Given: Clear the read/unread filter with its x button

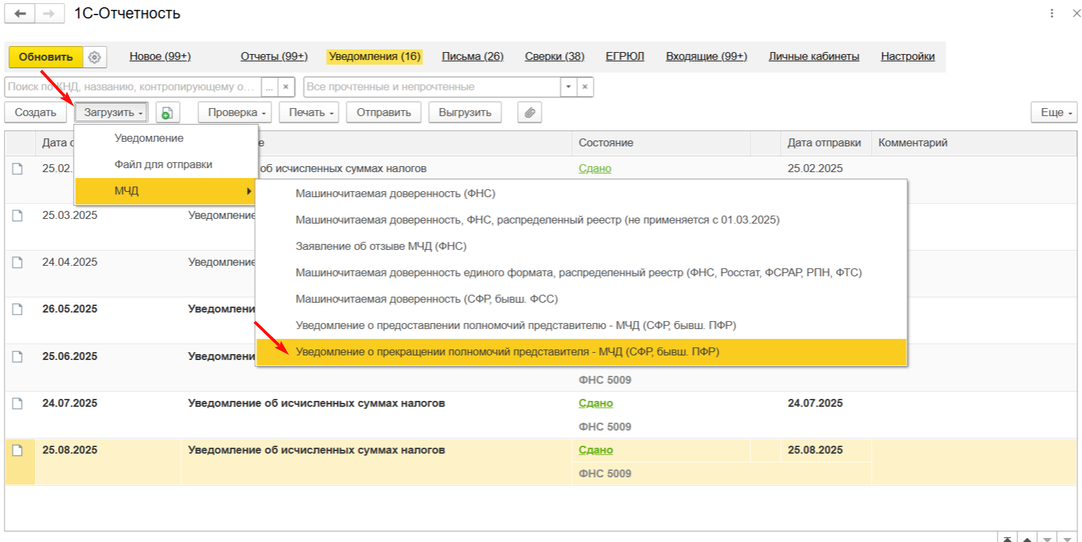Looking at the screenshot, I should pyautogui.click(x=585, y=87).
